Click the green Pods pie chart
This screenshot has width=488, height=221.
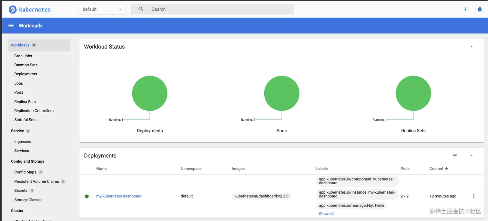pyautogui.click(x=281, y=93)
